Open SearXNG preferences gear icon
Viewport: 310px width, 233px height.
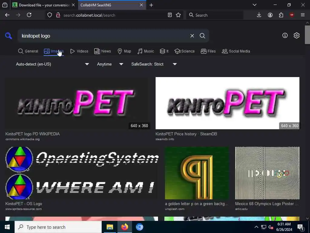[x=296, y=35]
